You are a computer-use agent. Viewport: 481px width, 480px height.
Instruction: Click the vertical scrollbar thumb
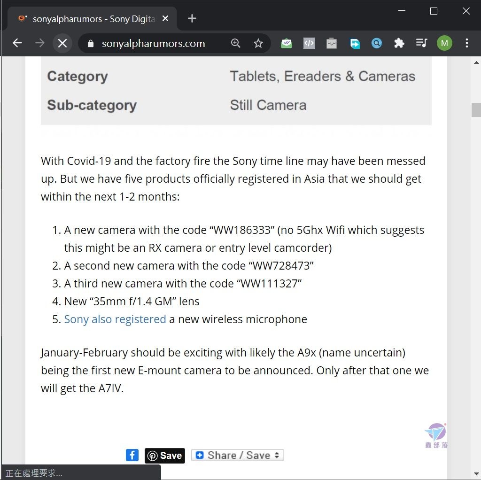click(x=476, y=110)
